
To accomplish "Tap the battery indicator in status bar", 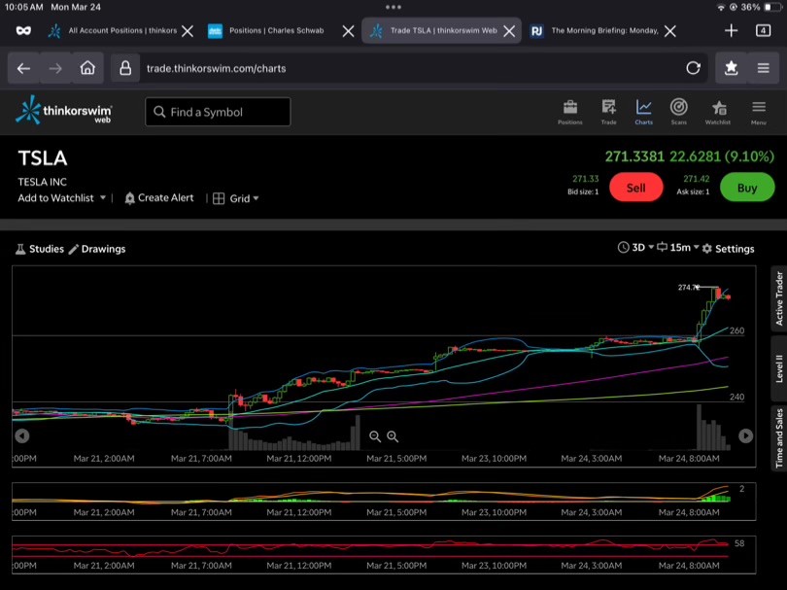I will coord(772,7).
